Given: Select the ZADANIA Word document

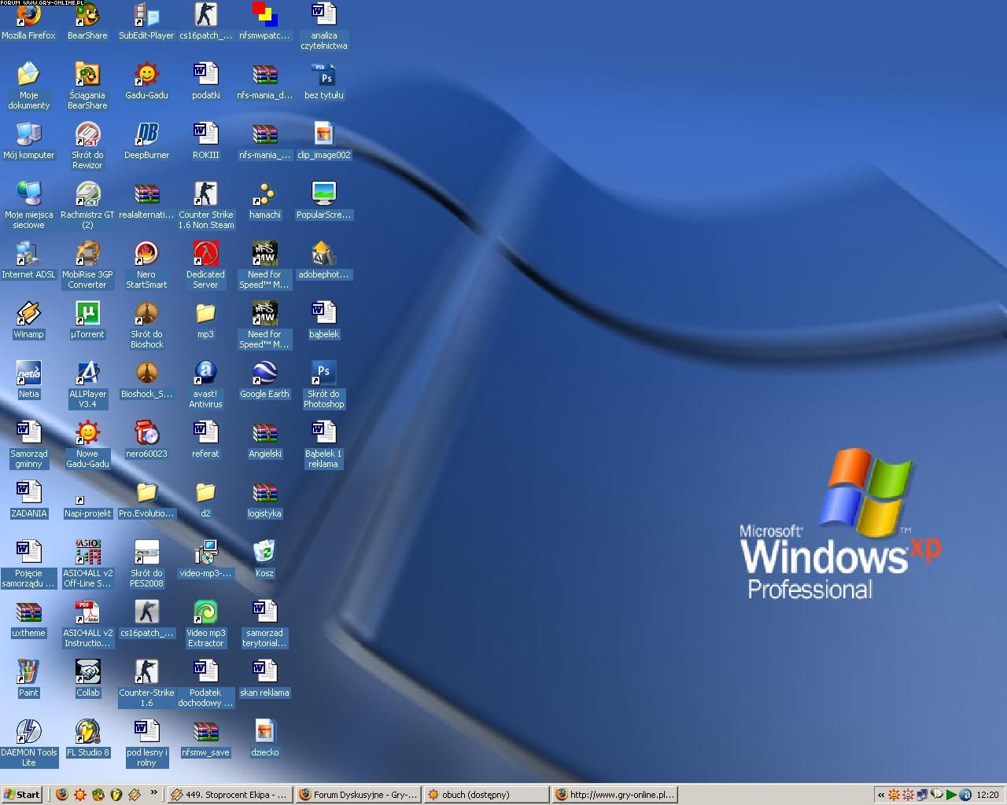Looking at the screenshot, I should (x=28, y=499).
